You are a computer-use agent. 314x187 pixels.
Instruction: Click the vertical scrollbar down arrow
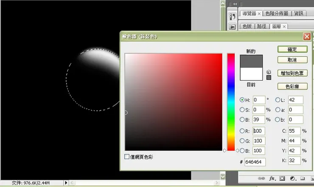223,176
